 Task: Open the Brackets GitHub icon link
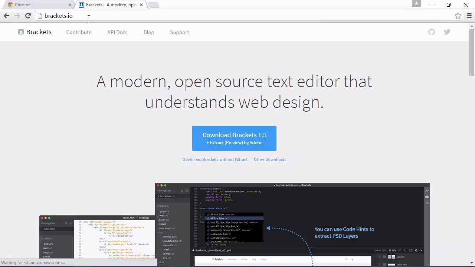(431, 32)
